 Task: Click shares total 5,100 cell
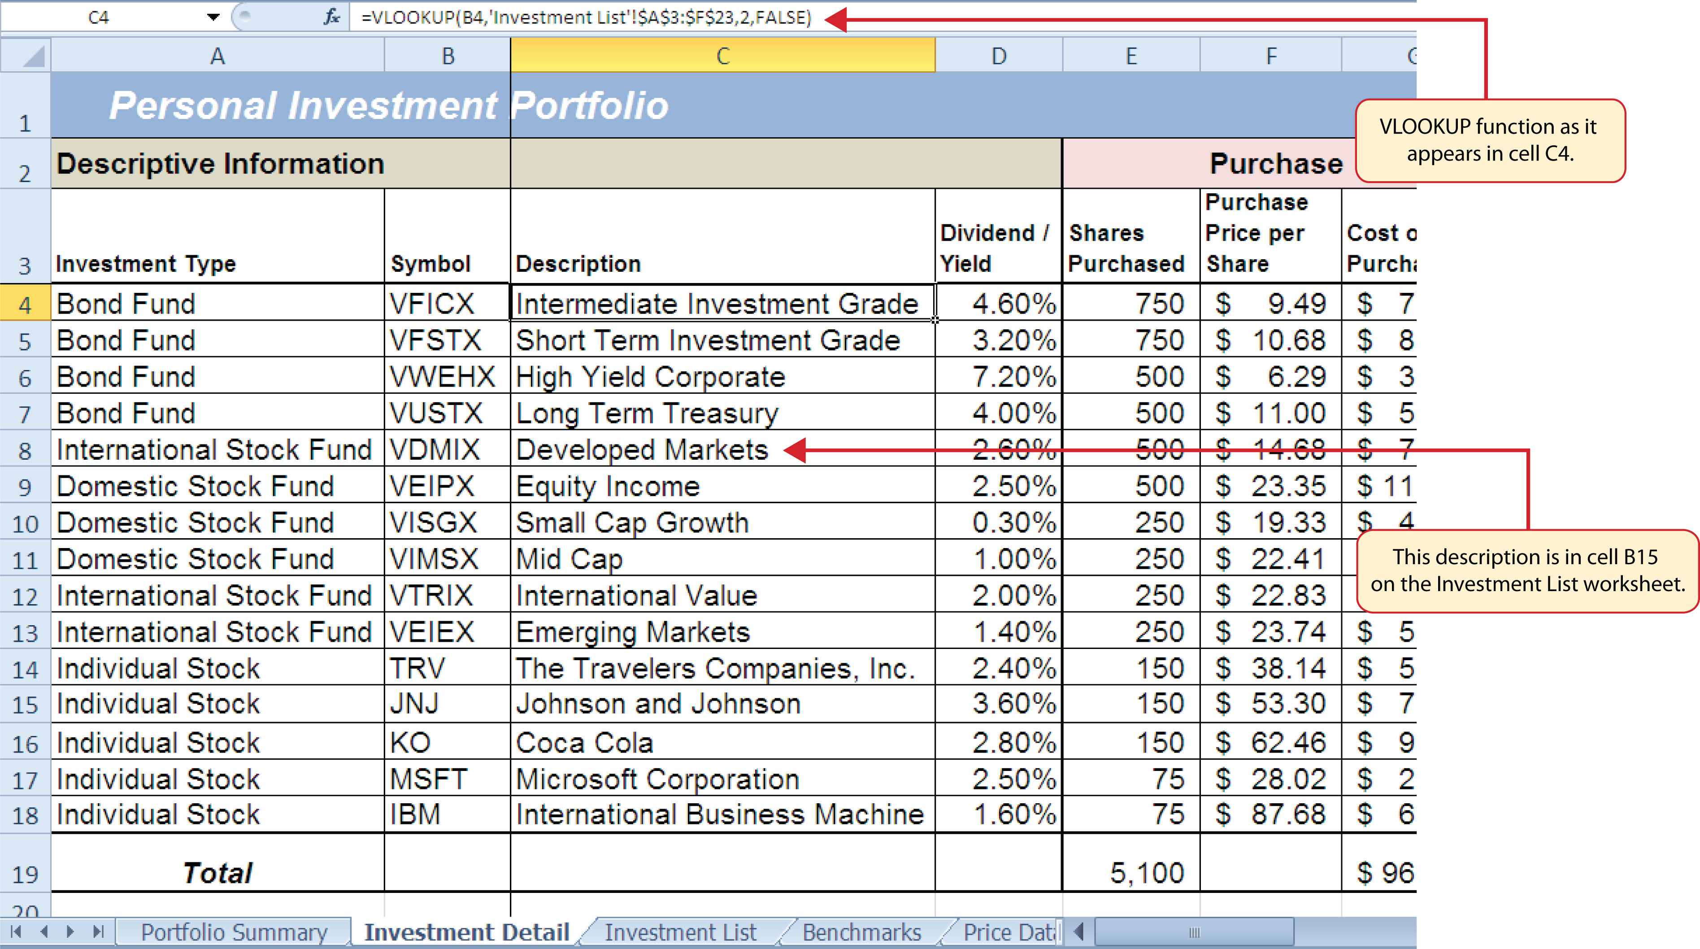[1131, 863]
